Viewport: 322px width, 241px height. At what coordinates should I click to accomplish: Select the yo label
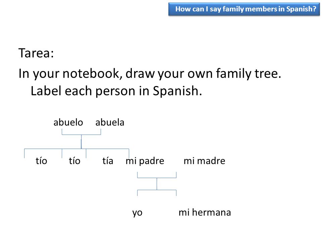[x=137, y=213]
